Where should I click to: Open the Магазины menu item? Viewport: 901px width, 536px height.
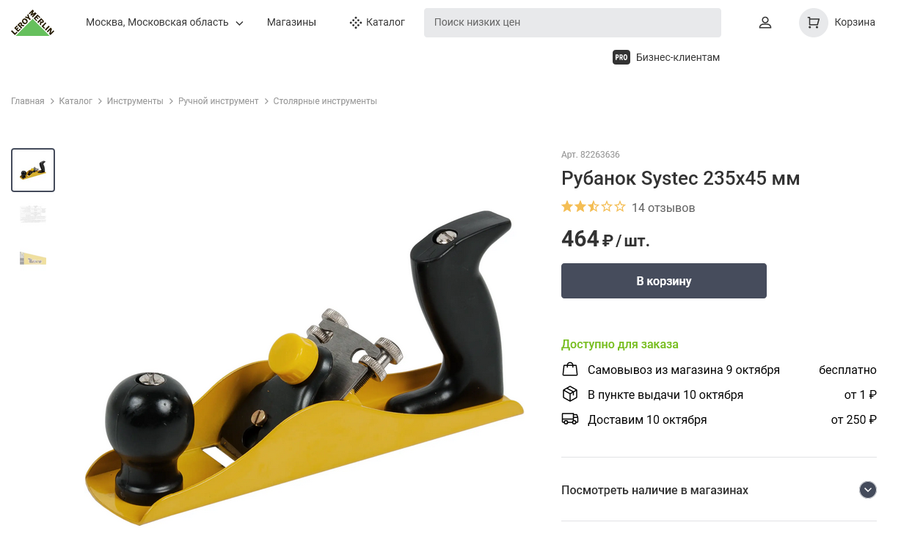291,23
